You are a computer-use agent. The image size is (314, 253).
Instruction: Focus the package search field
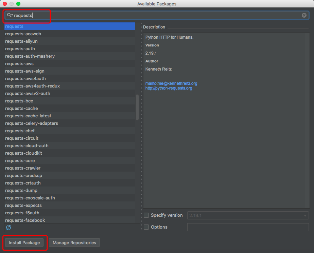coord(157,15)
